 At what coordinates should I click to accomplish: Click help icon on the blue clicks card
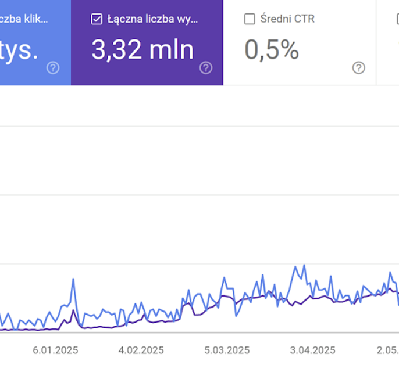tap(53, 68)
